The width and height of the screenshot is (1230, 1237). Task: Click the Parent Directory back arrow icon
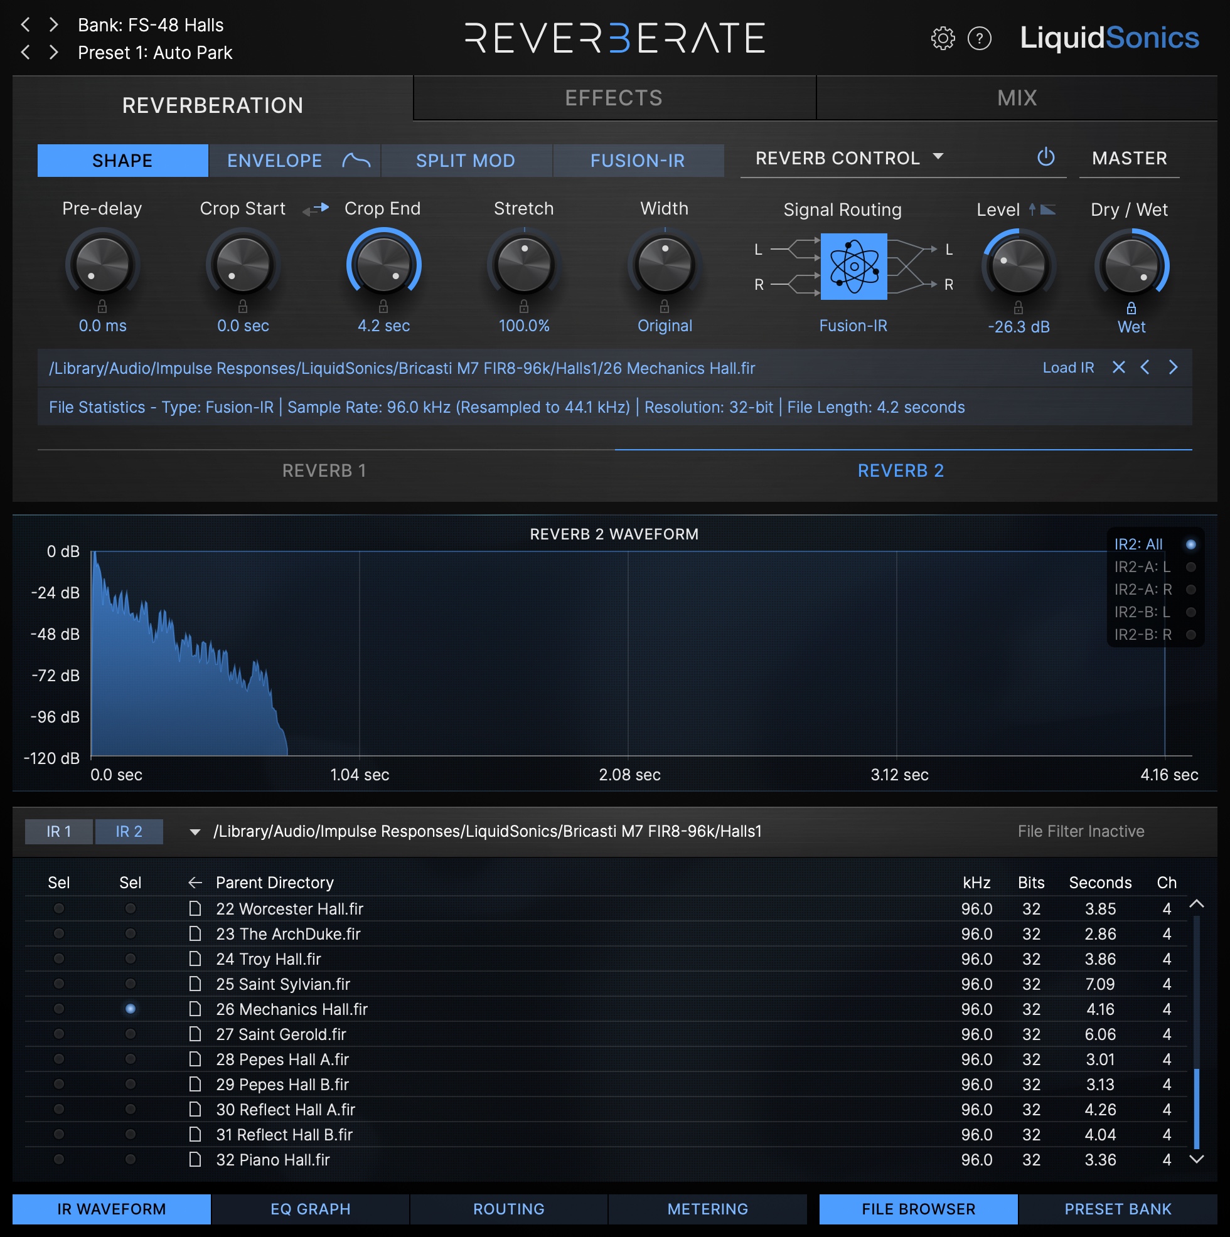(195, 883)
